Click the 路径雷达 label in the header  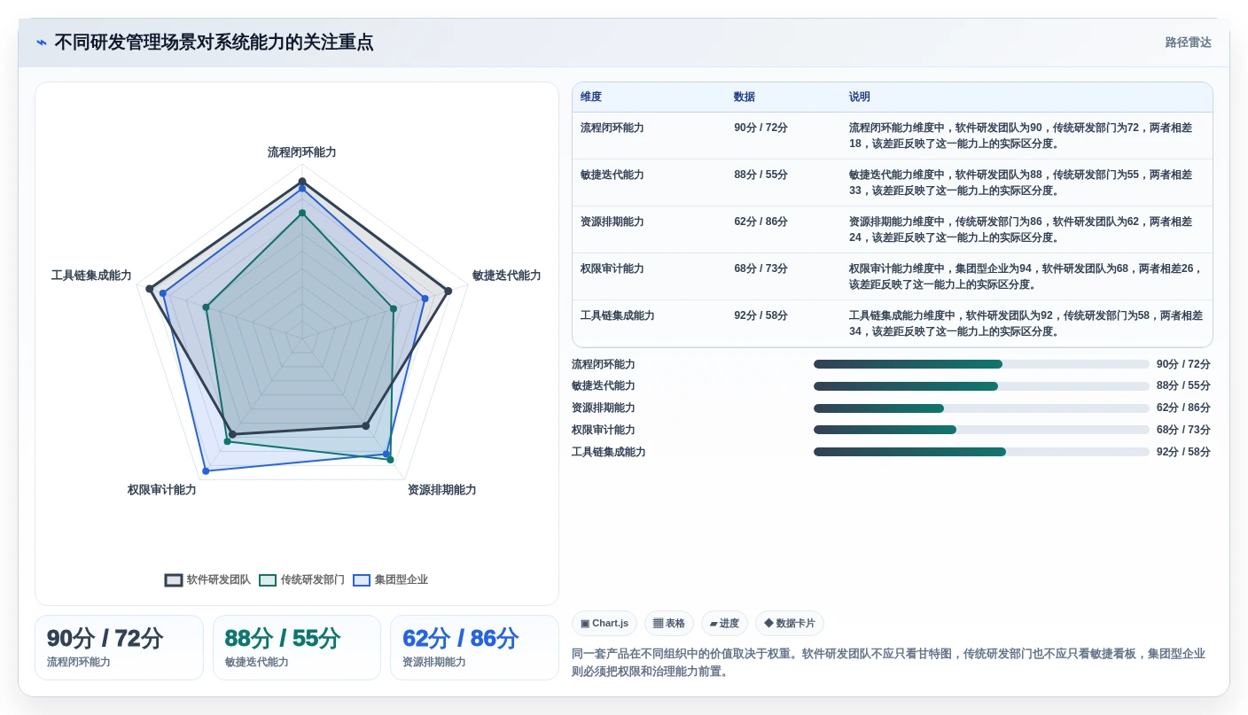(1188, 43)
